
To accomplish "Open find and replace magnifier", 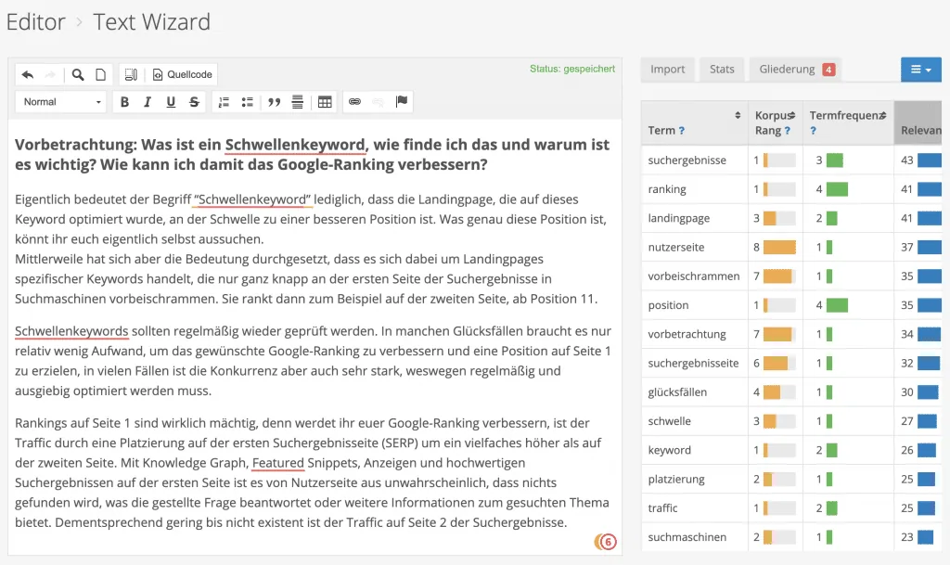I will tap(78, 74).
